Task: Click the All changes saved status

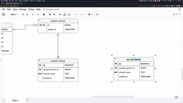Action: [51, 9]
